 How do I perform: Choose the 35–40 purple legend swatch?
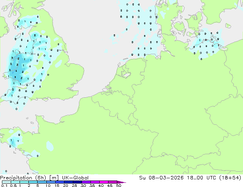(x=95, y=182)
